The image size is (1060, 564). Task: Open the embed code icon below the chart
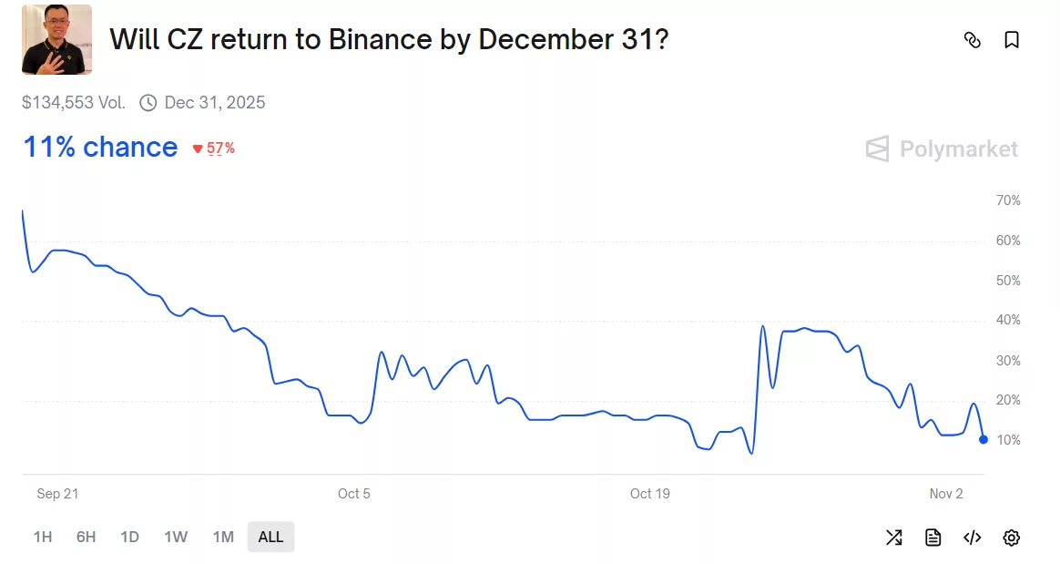[x=972, y=538]
